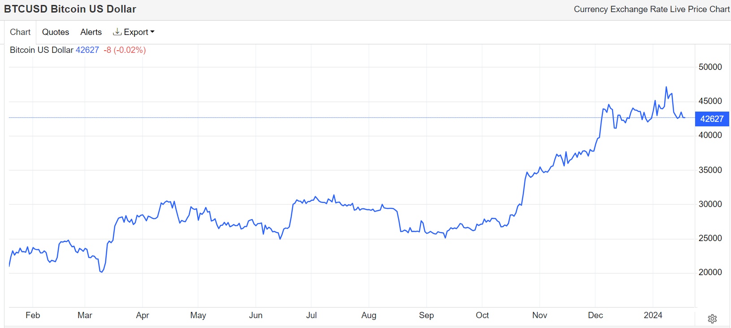Screen dimensions: 731x328
Task: Expand the Export dropdown caret
Action: (152, 32)
